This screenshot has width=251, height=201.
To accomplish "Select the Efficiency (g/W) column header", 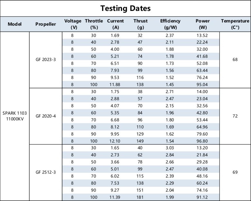I will point(170,24).
